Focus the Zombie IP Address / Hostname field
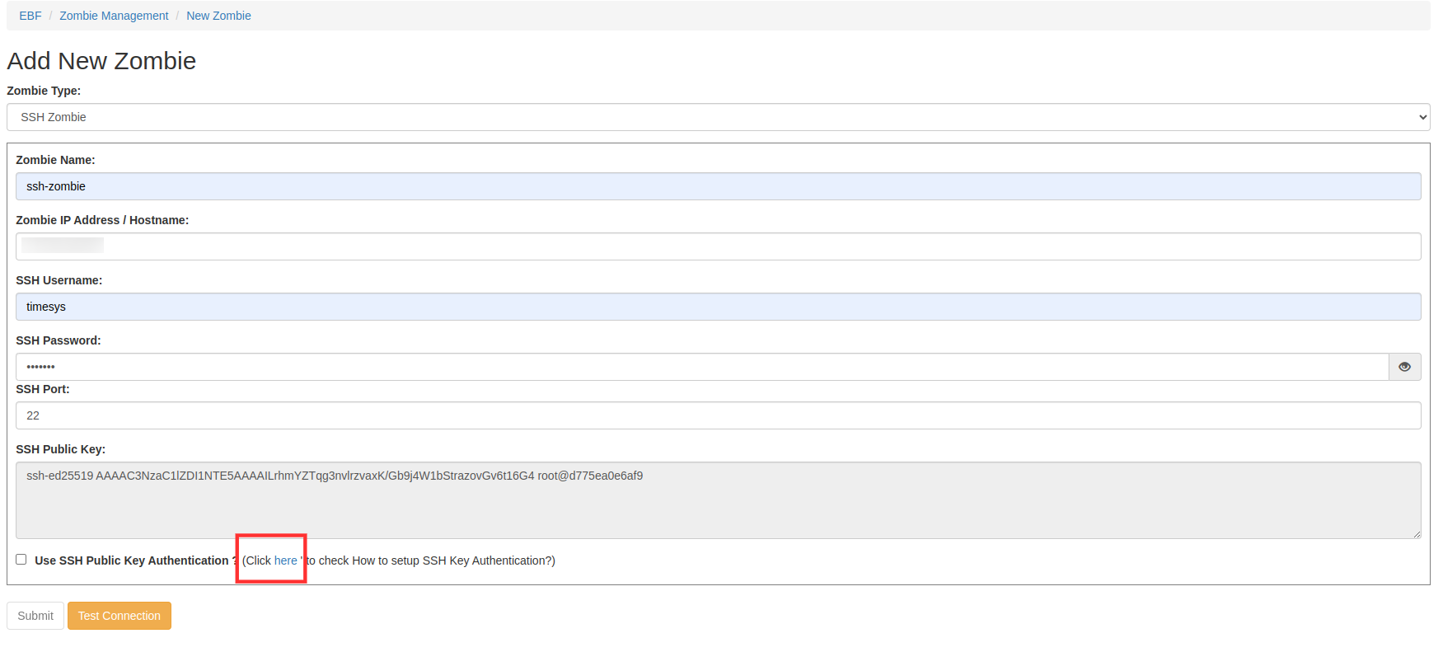Viewport: 1443px width, 666px height. (x=718, y=246)
